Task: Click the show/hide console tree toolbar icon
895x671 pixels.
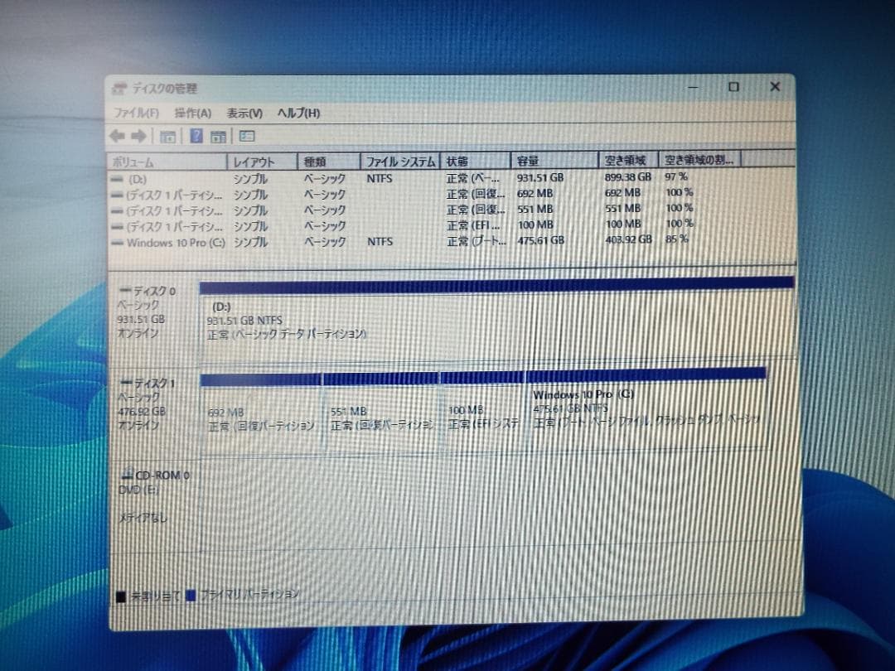Action: pos(167,135)
